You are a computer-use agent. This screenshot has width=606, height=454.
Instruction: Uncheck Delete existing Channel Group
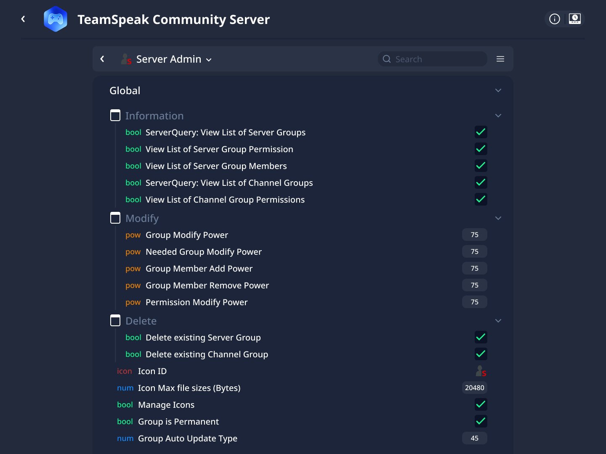click(x=481, y=354)
